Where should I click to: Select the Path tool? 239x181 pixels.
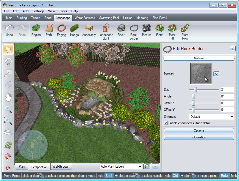coord(49,30)
